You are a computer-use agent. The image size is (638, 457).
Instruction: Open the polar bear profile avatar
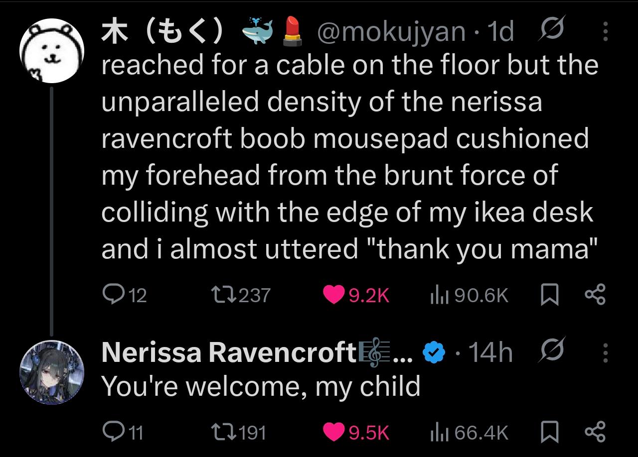pyautogui.click(x=52, y=51)
